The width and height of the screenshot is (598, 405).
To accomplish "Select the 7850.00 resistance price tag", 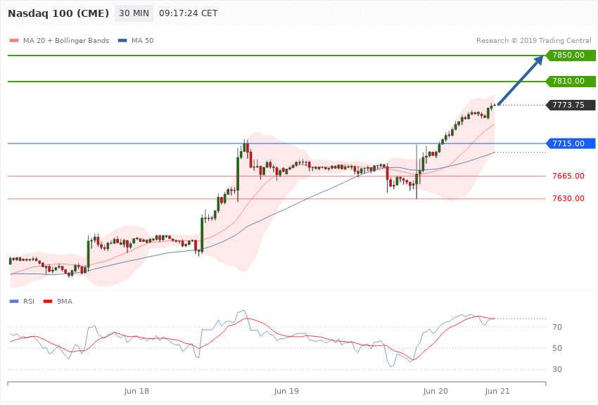I will click(x=571, y=56).
